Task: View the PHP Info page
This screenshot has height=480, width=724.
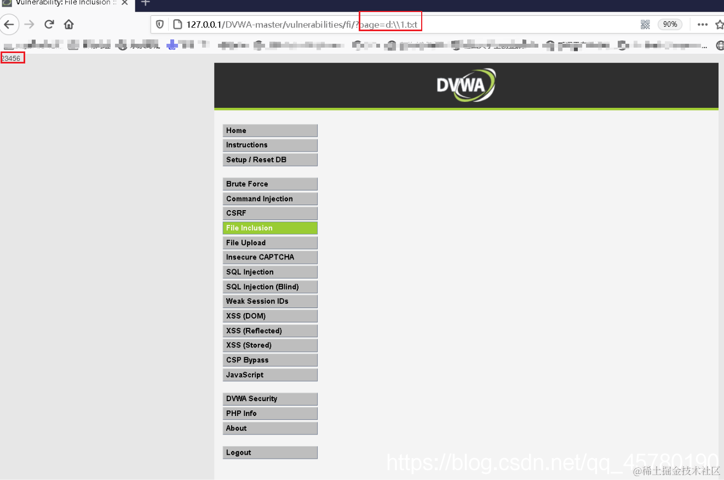Action: click(x=270, y=413)
